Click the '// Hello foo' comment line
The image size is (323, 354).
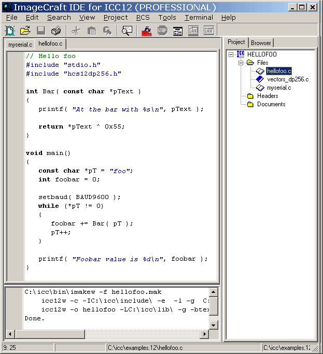click(51, 56)
